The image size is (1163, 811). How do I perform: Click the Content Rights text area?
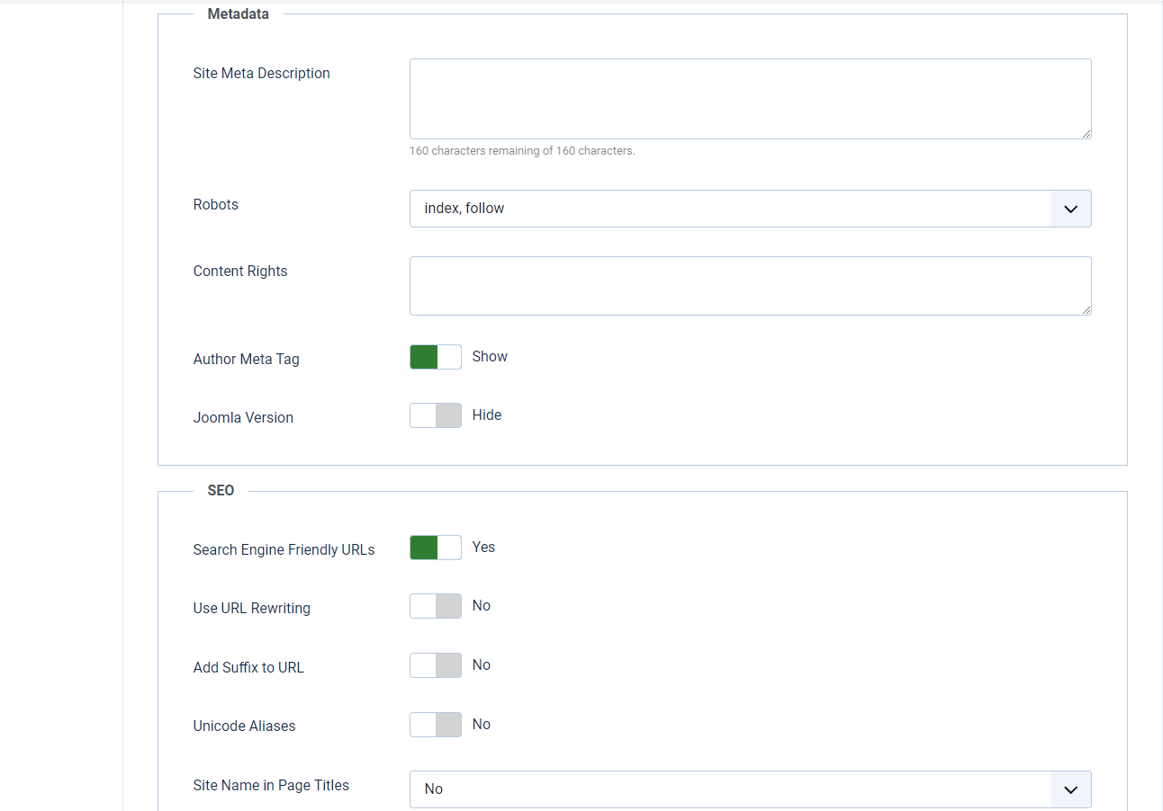click(x=750, y=286)
